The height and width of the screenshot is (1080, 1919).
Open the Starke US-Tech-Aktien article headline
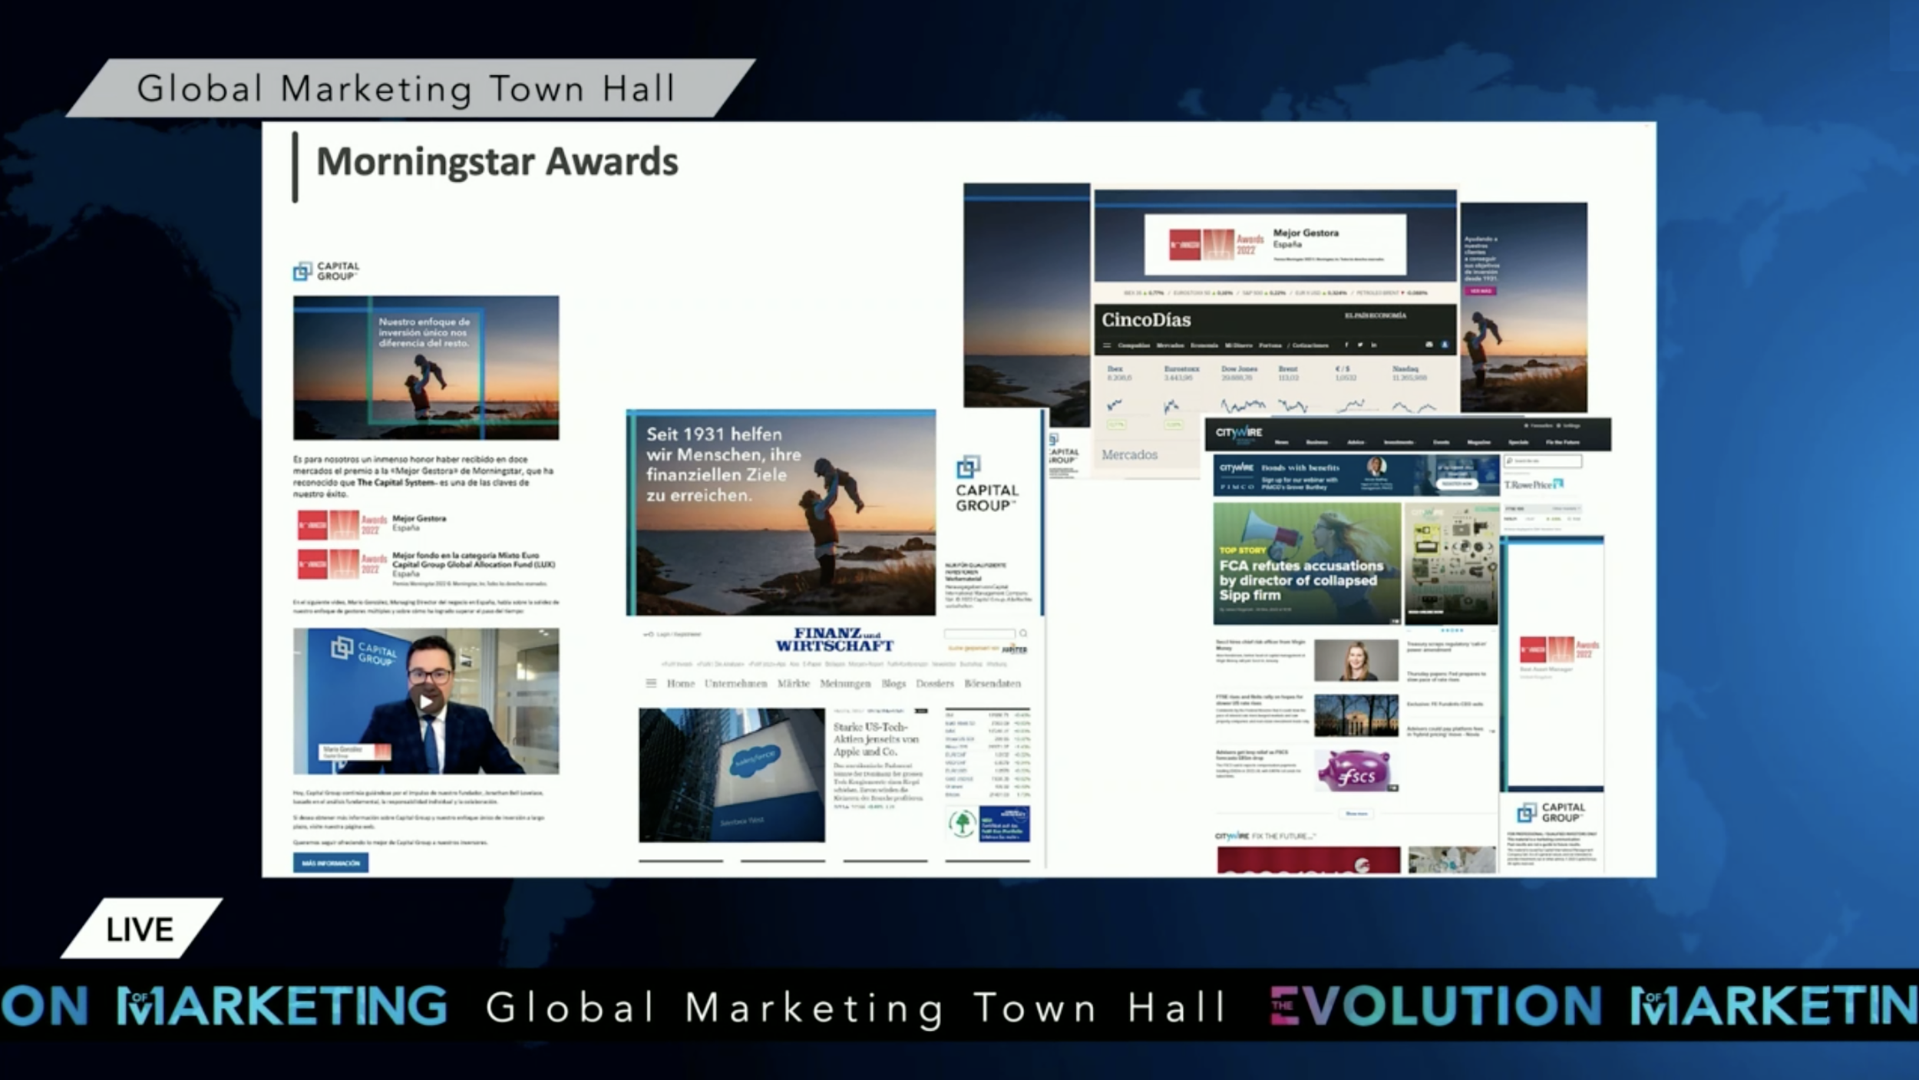pos(876,739)
